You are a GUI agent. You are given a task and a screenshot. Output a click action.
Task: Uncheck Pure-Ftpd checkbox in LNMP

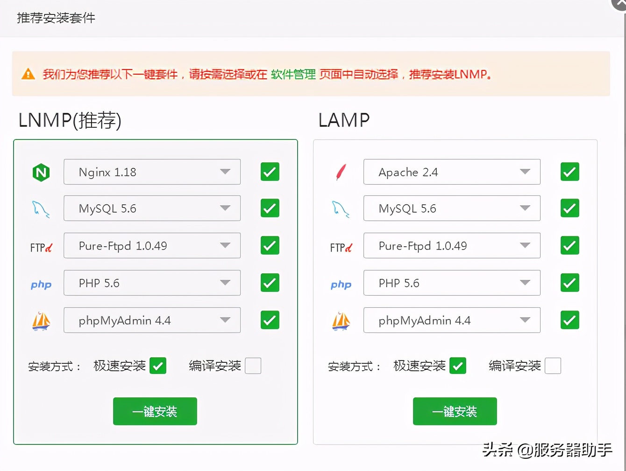(x=270, y=245)
